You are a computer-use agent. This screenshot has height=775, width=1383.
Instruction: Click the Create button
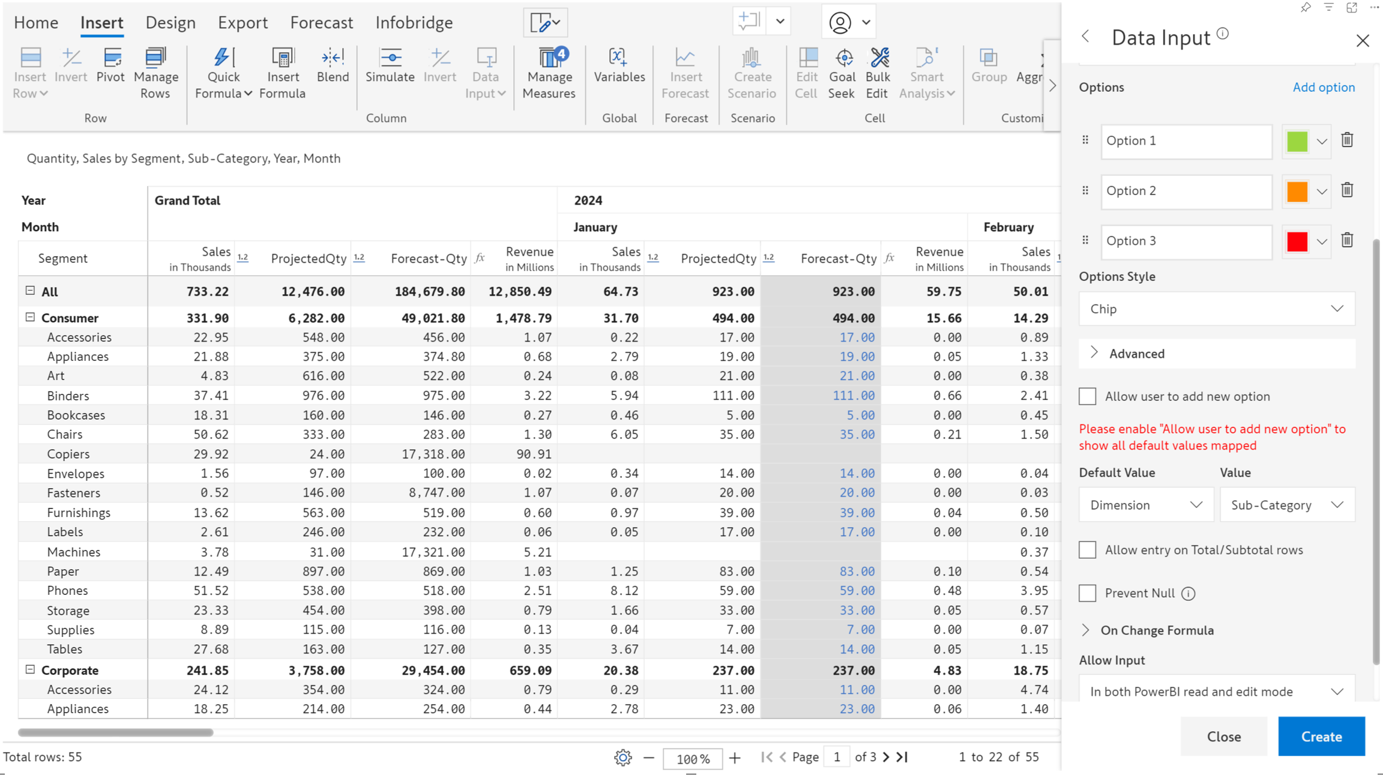pyautogui.click(x=1321, y=736)
